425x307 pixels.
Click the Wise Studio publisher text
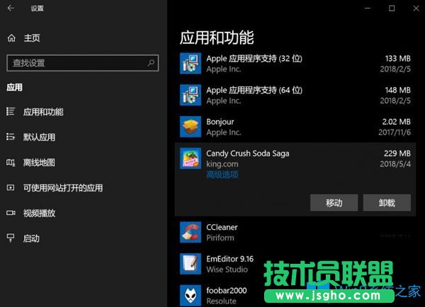point(227,270)
